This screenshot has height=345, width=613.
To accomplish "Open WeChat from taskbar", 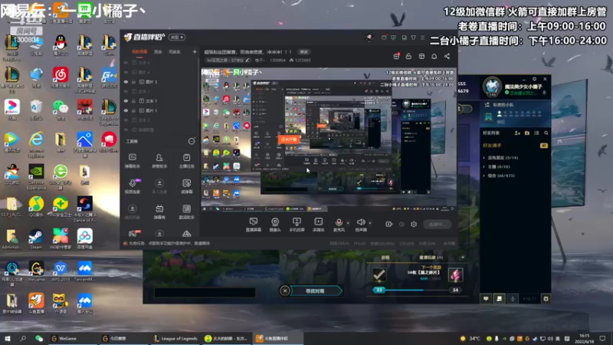I will point(39,338).
